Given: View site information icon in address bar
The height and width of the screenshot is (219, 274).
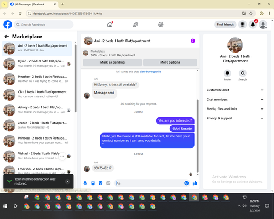Looking at the screenshot, I should click(29, 14).
